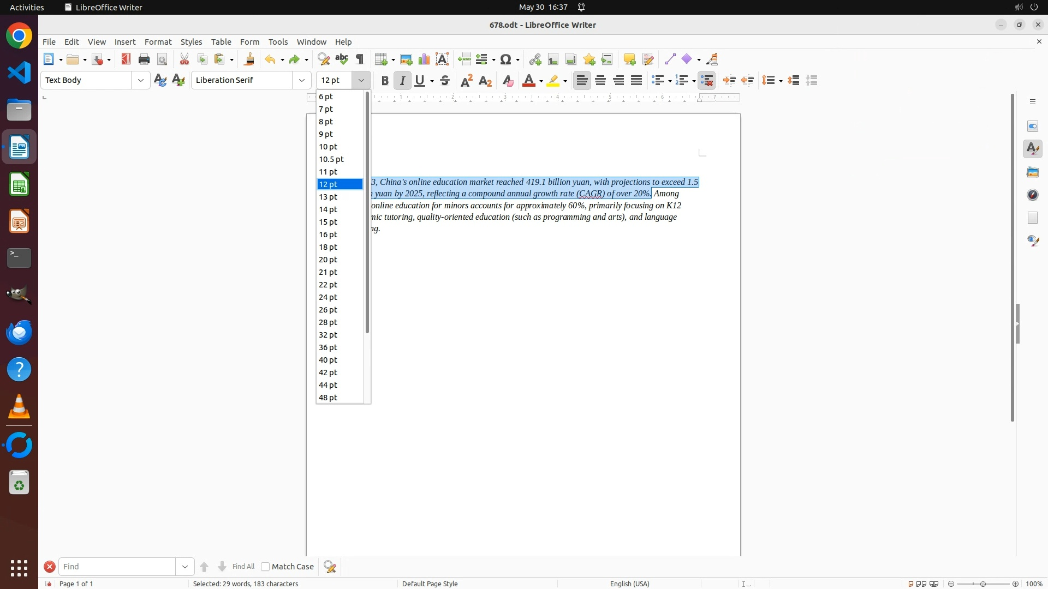This screenshot has width=1048, height=589.
Task: Expand the font name dropdown
Action: pyautogui.click(x=302, y=80)
